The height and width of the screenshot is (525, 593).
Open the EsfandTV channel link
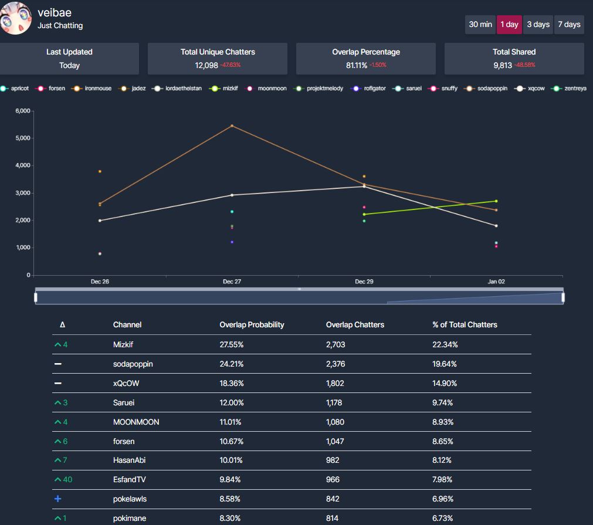[130, 479]
